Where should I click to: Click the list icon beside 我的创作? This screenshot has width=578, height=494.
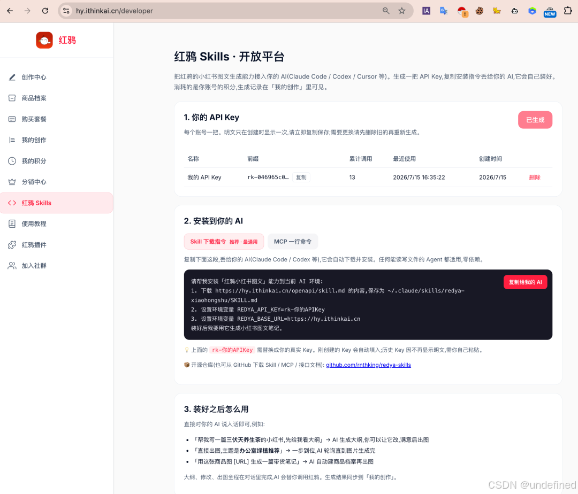click(12, 140)
